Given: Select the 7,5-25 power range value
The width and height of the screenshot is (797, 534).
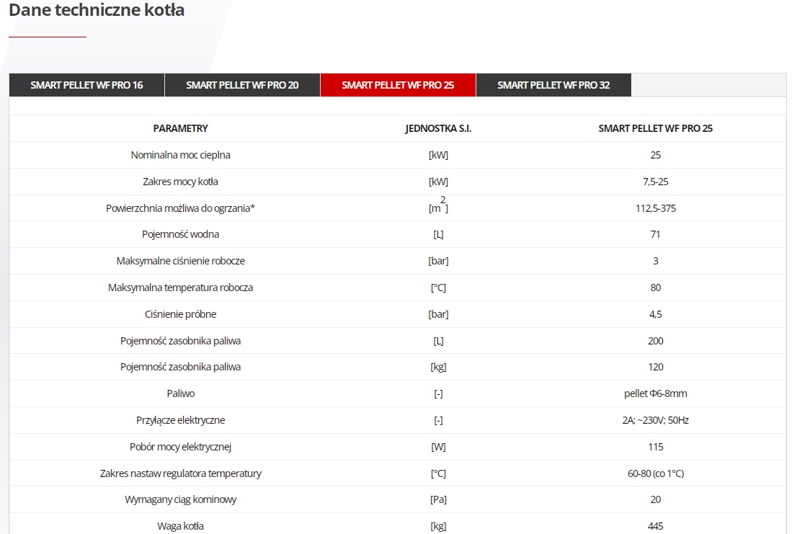Looking at the screenshot, I should [655, 182].
